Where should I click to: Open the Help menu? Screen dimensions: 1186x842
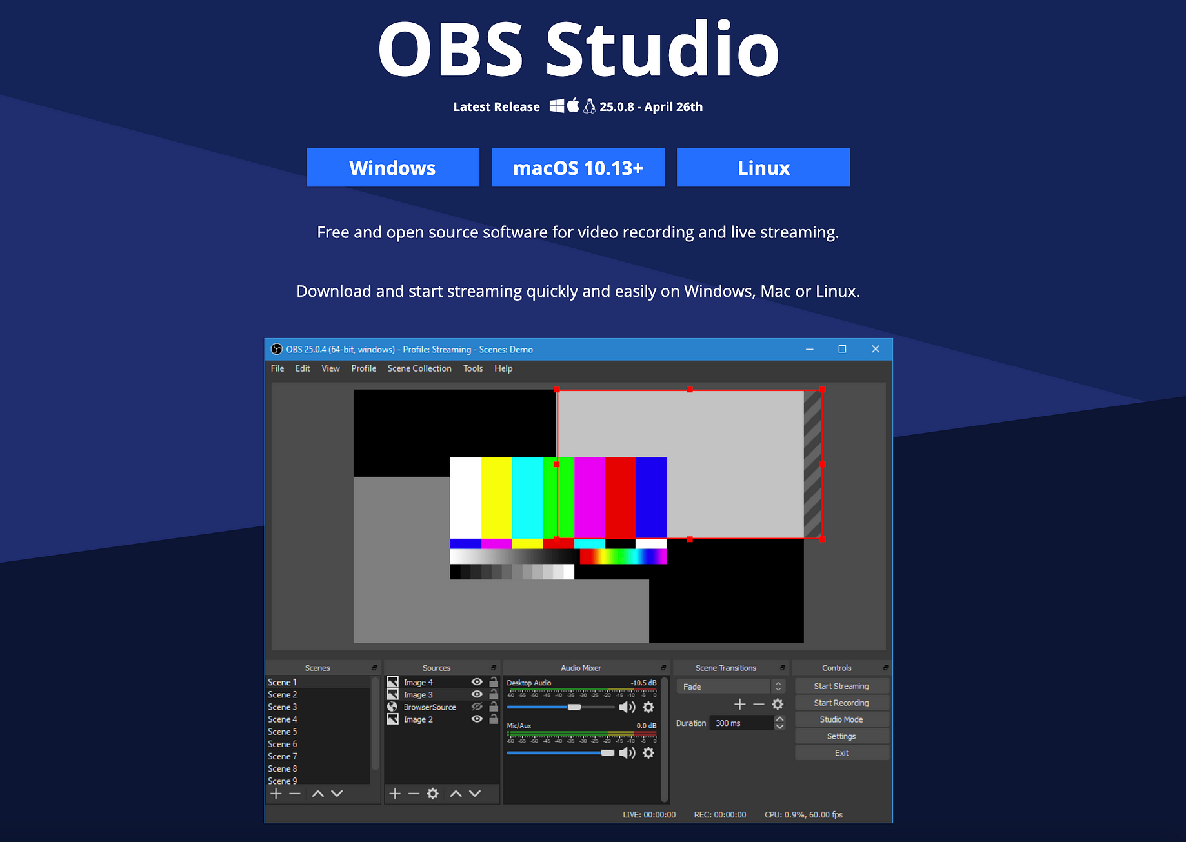[503, 368]
